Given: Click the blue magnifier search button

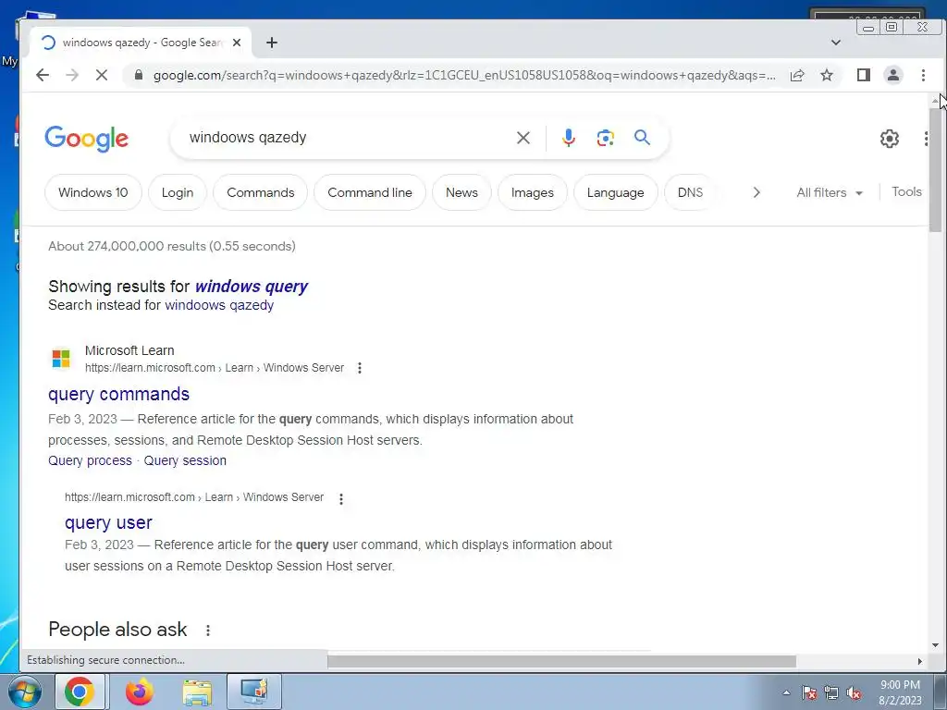Looking at the screenshot, I should point(642,138).
